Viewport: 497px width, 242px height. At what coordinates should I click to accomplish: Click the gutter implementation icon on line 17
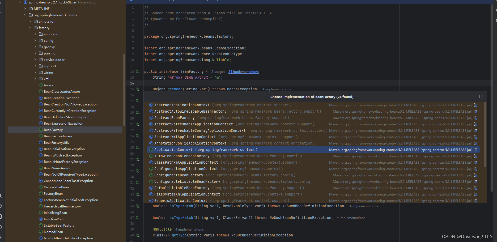(138, 101)
